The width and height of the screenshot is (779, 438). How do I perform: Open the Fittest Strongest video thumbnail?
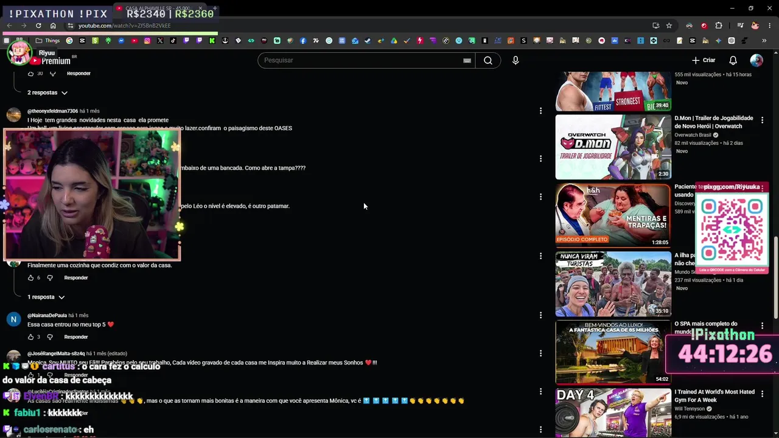coord(613,91)
